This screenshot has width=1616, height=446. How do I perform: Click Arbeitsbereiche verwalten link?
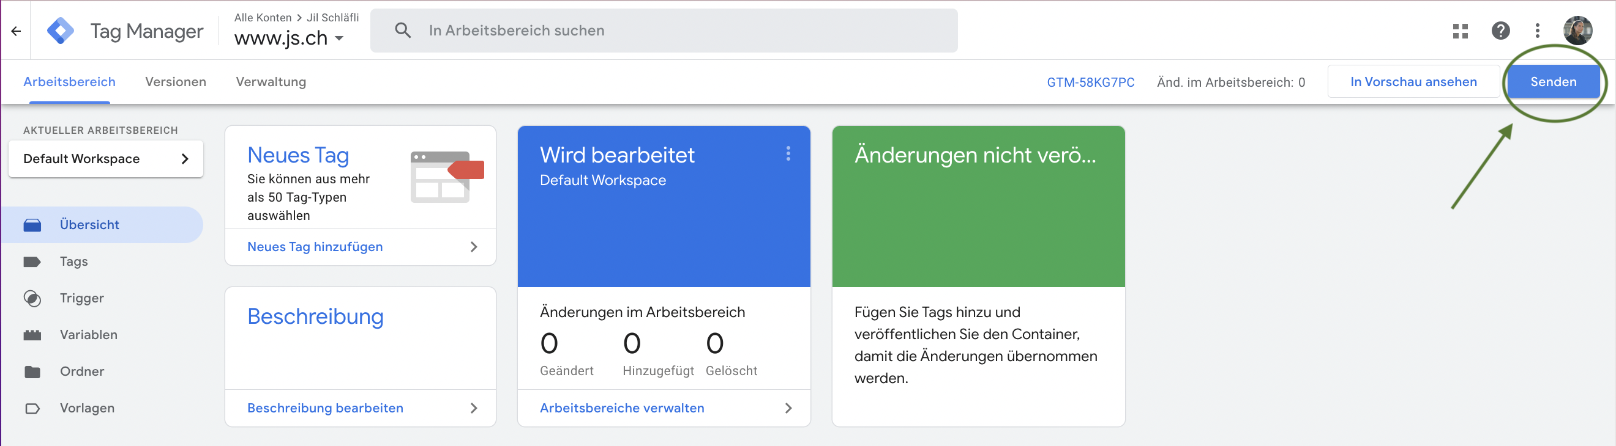click(x=622, y=408)
